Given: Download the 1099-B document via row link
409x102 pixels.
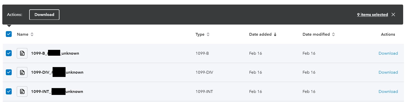Looking at the screenshot, I should tap(388, 53).
